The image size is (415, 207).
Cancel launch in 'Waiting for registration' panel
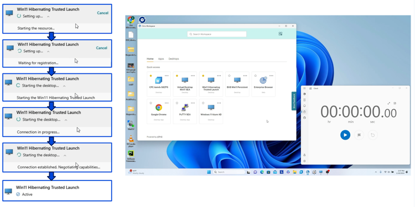tap(102, 48)
